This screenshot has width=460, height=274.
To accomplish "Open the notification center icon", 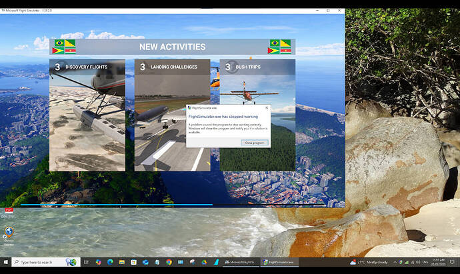I will coord(452,262).
